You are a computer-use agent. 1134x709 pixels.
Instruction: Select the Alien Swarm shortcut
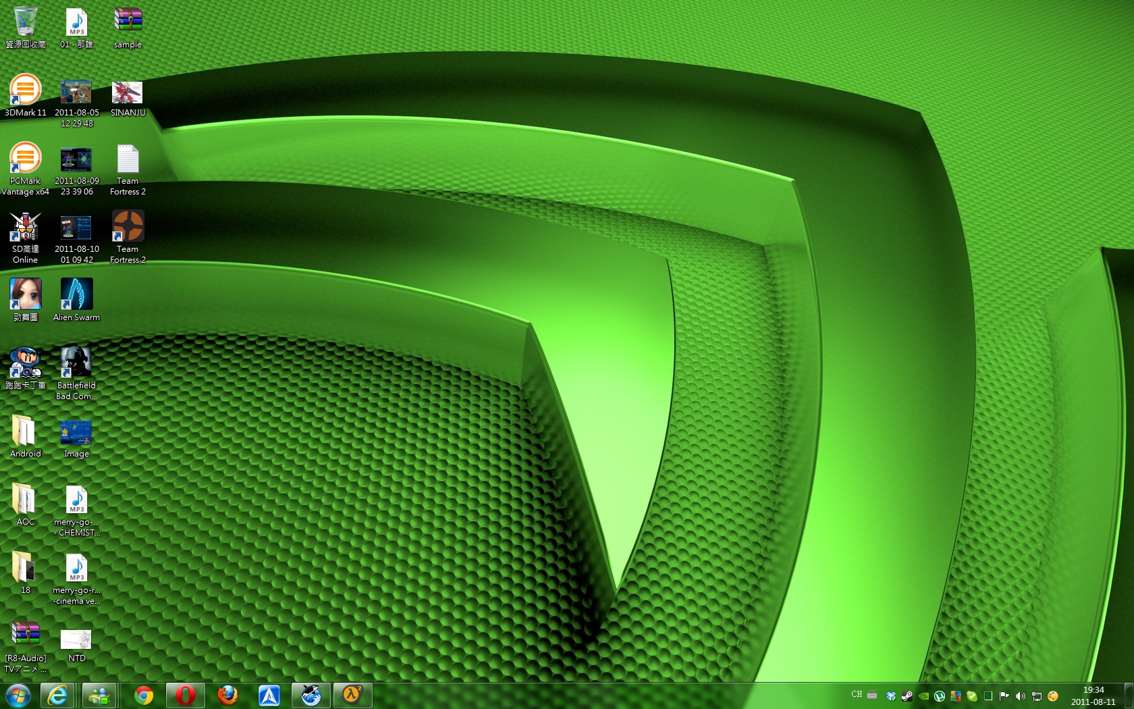[x=76, y=300]
